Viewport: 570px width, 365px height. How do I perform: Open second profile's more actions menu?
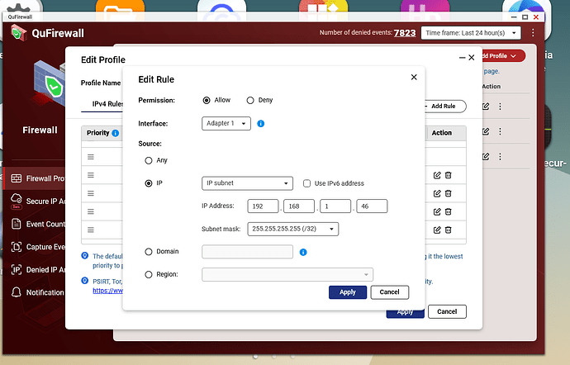(501, 131)
